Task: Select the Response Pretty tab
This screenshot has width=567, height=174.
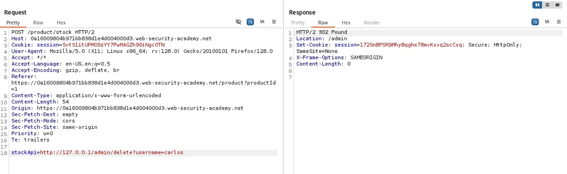Action: [298, 23]
